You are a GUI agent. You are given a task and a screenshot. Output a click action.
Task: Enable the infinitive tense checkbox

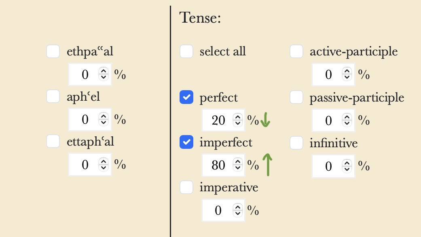point(296,143)
